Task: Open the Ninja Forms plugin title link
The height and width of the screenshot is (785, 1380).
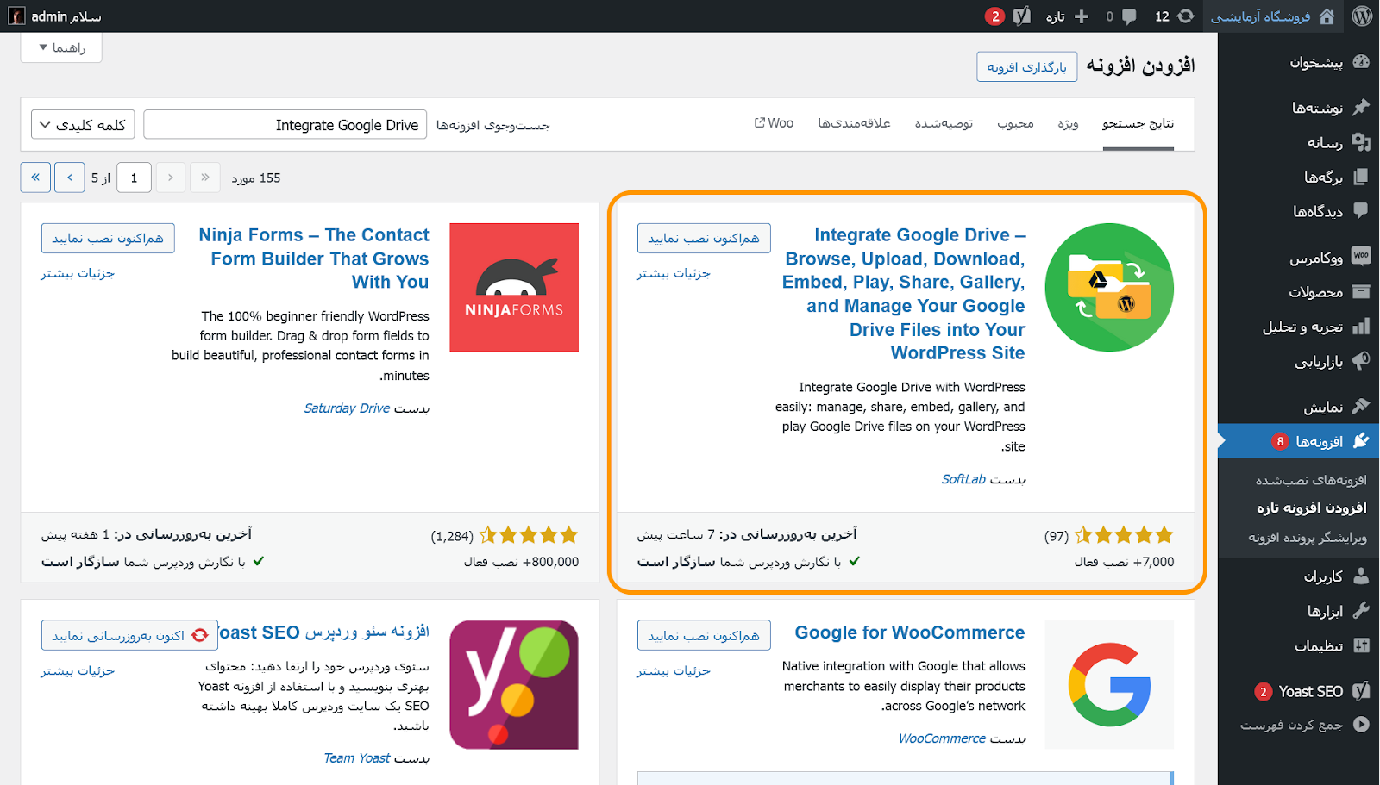Action: click(314, 259)
